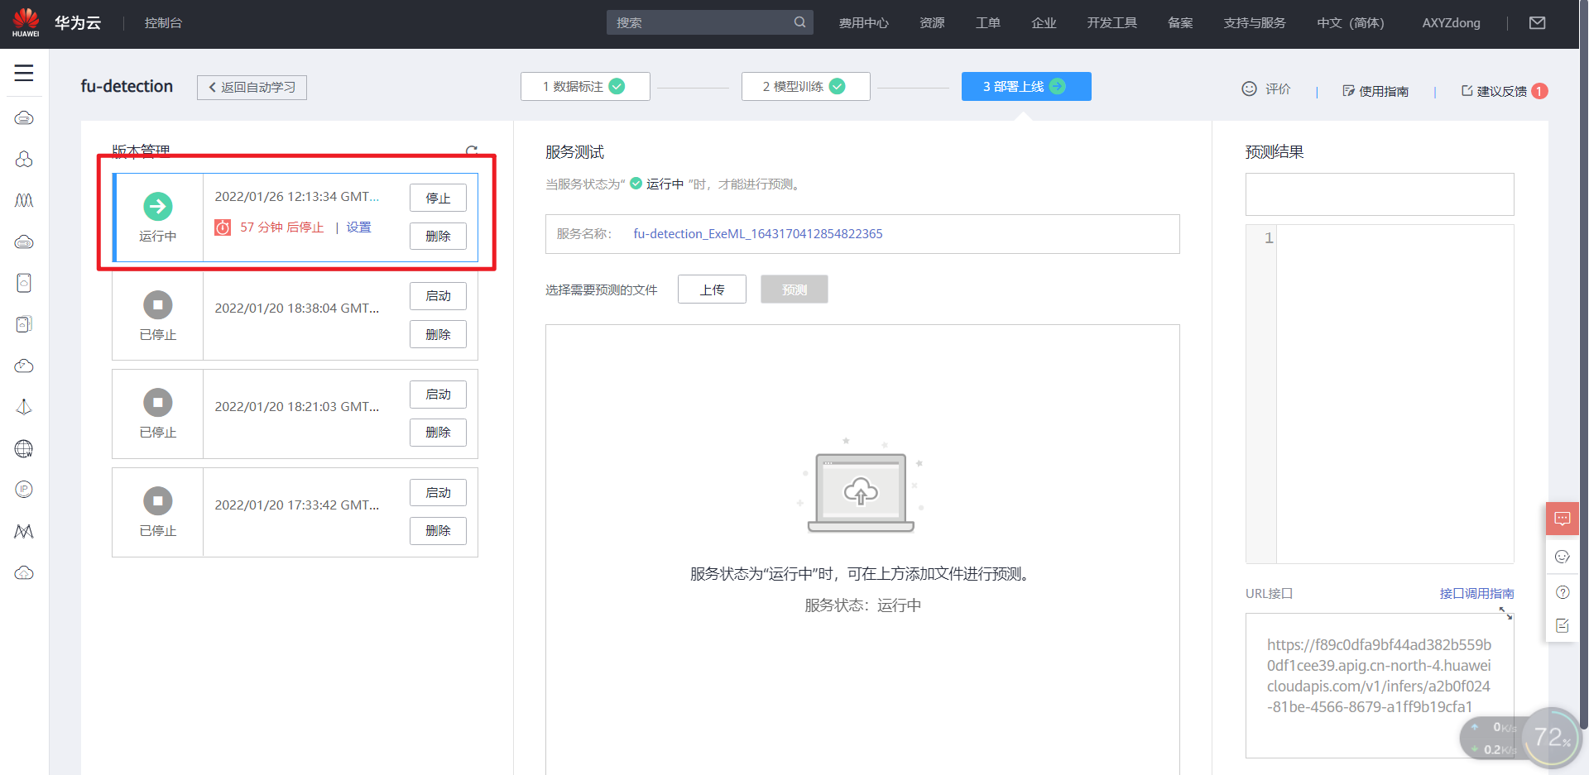Open the cloud-with-play-triangle sidebar icon
This screenshot has width=1589, height=775.
coord(24,366)
